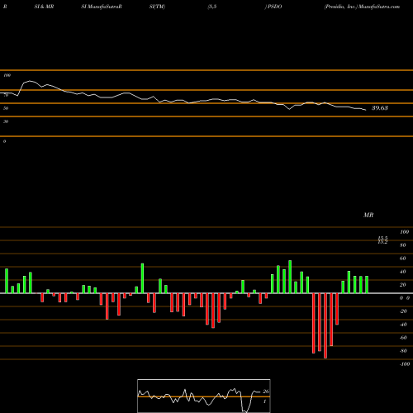Click the -100 label on the MR axis
The width and height of the screenshot is (413, 413).
click(405, 364)
